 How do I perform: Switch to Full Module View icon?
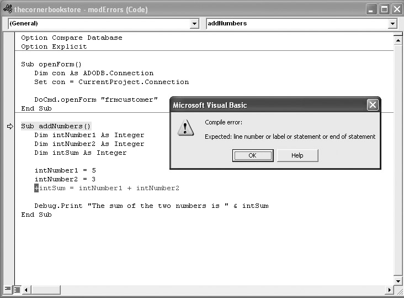17,289
